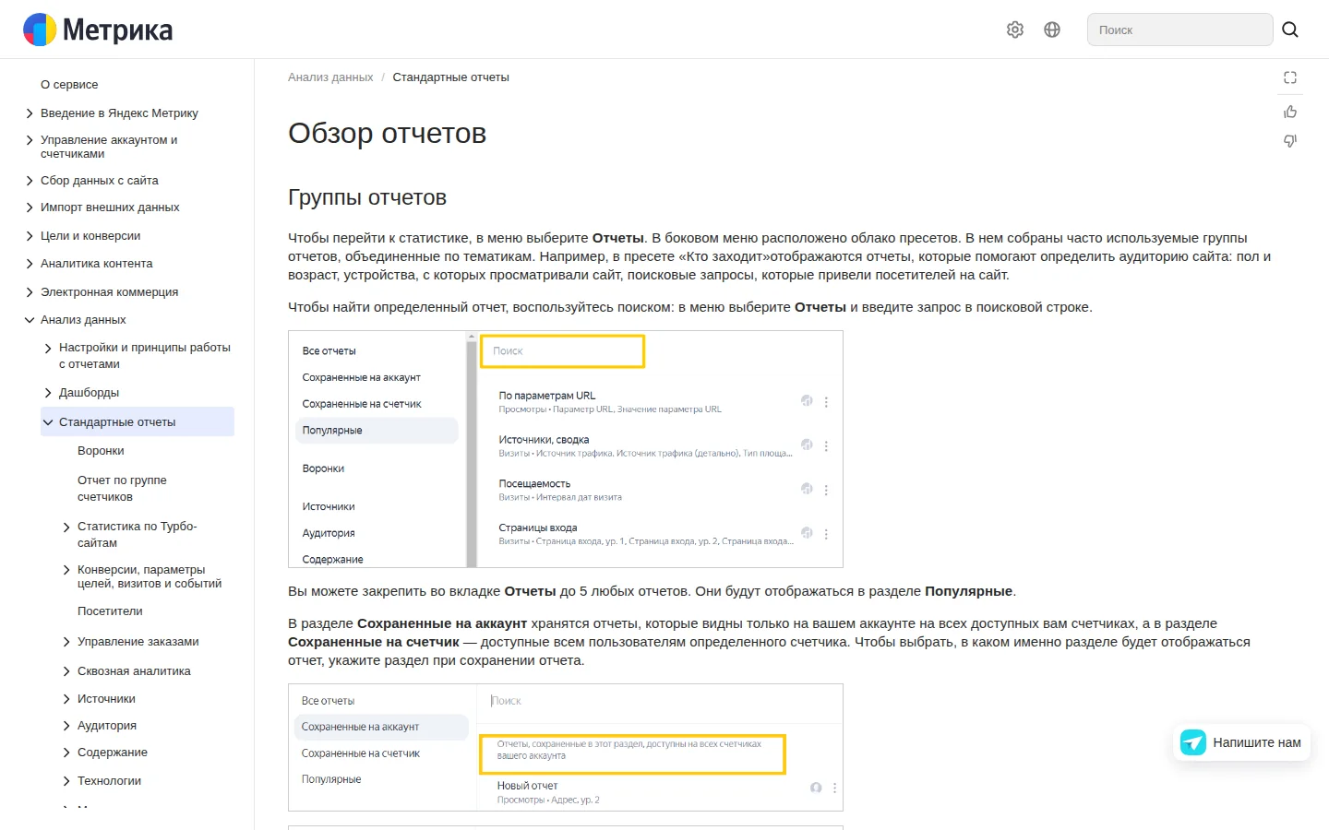The image size is (1329, 830).
Task: Open Сквозная аналитика sidebar label
Action: (x=134, y=671)
